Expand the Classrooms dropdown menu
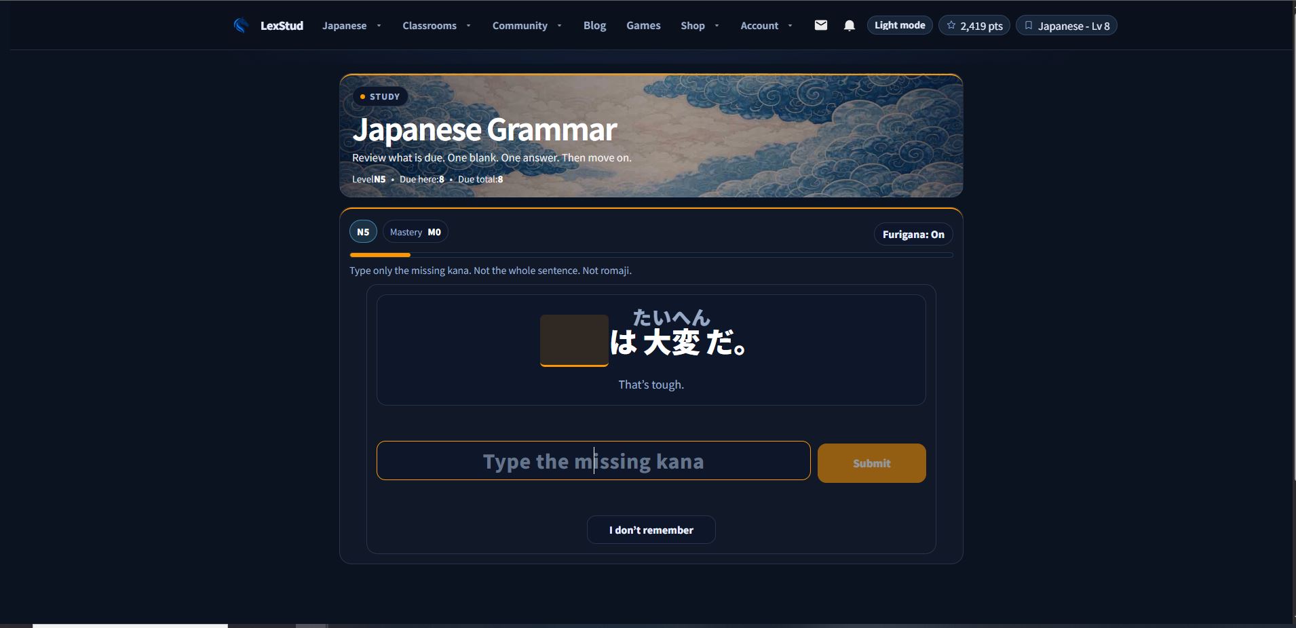Viewport: 1296px width, 628px height. (436, 26)
